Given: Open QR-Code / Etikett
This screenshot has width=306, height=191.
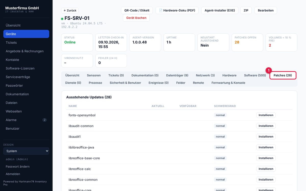Looking at the screenshot, I should pos(137,10).
